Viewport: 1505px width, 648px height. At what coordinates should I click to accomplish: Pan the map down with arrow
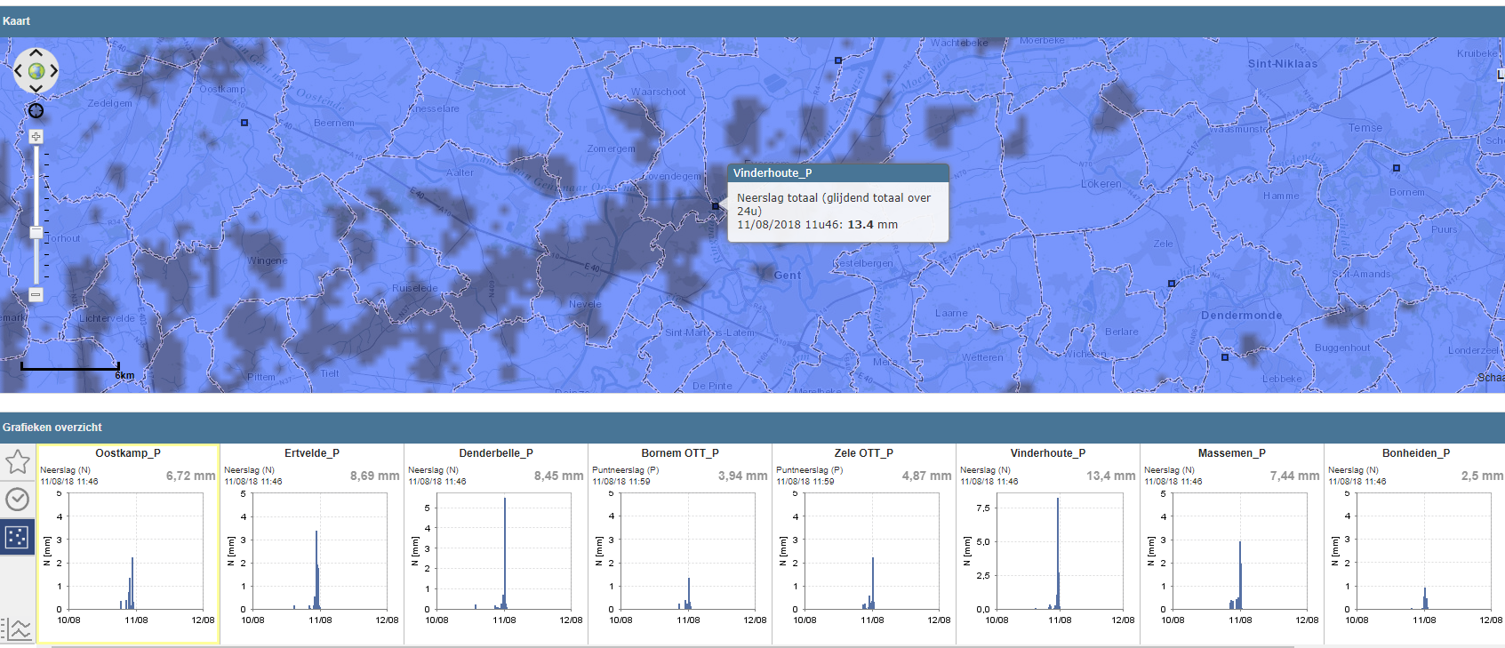coord(36,88)
